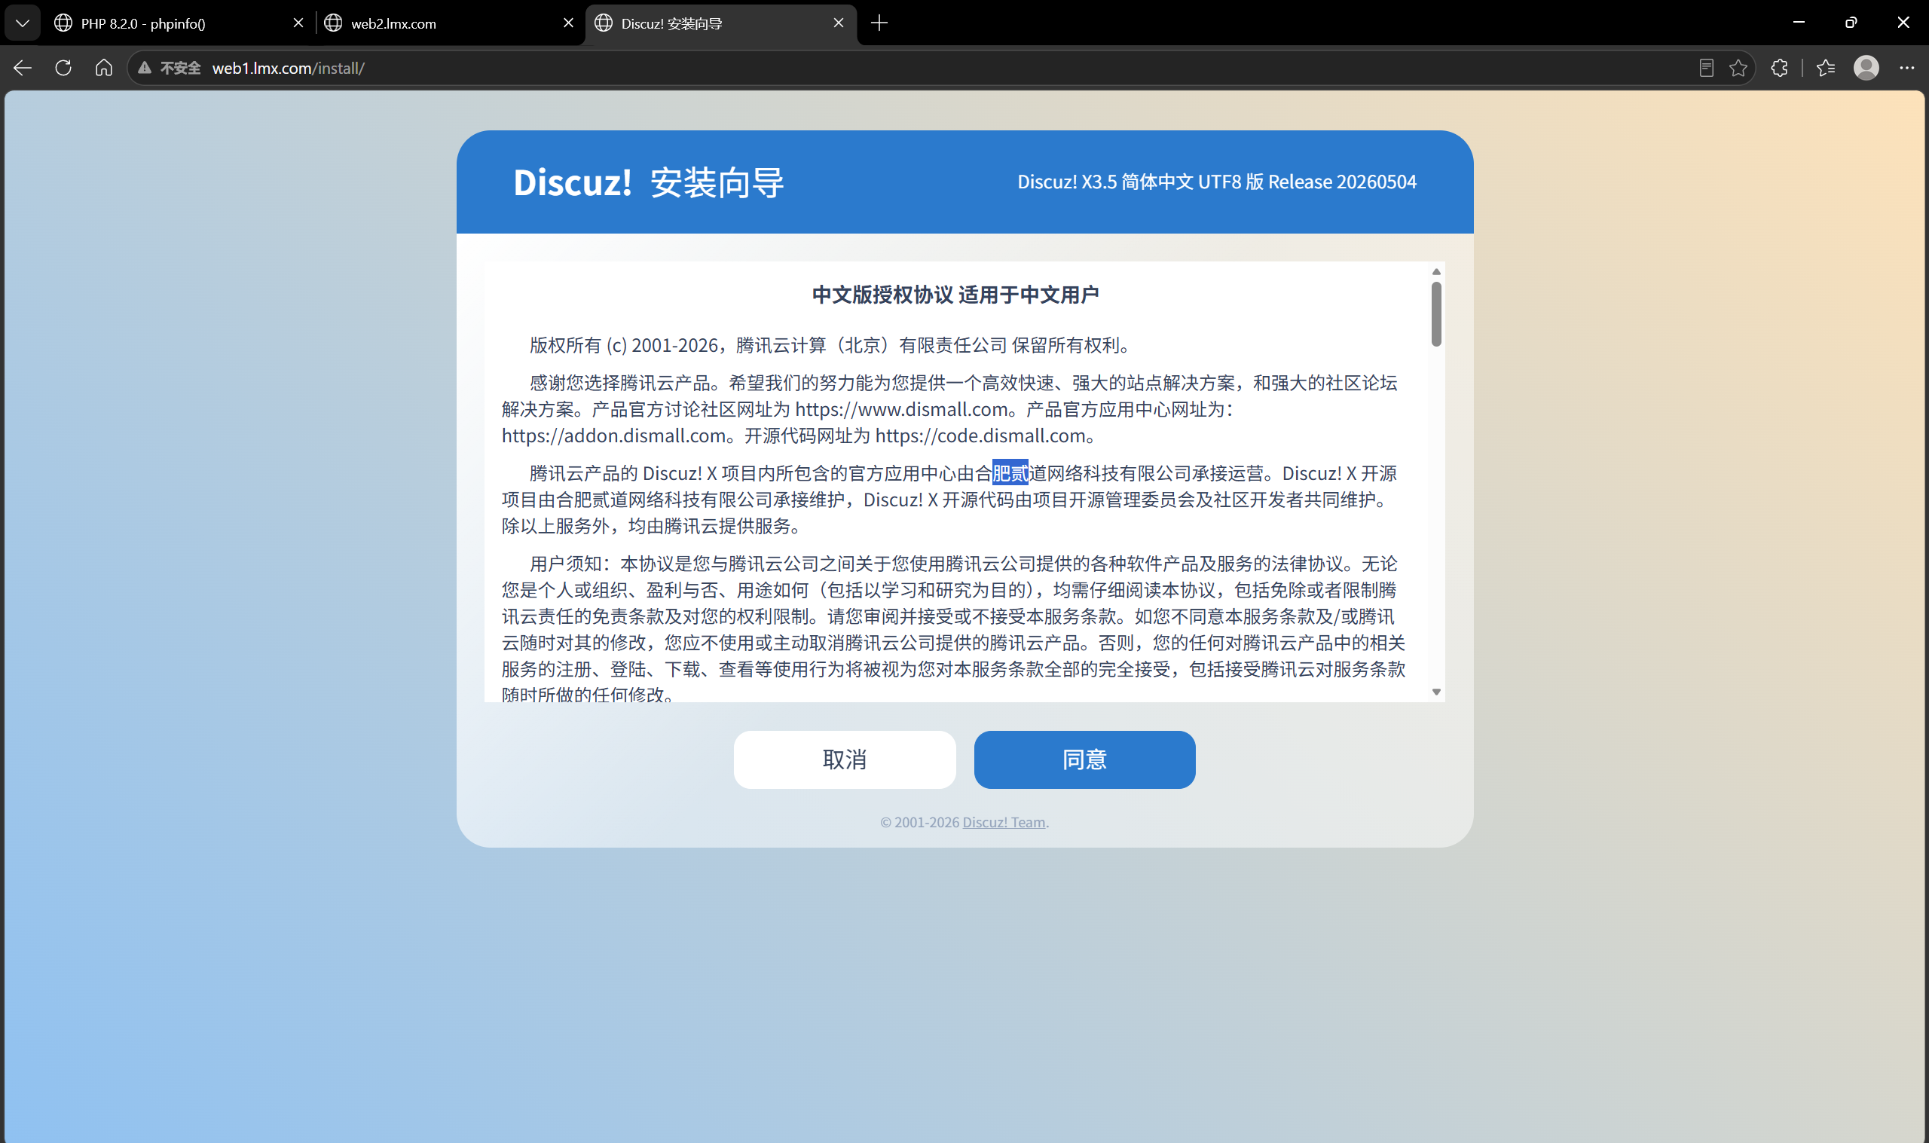Viewport: 1929px width, 1143px height.
Task: Minimize the browser window
Action: click(1799, 23)
